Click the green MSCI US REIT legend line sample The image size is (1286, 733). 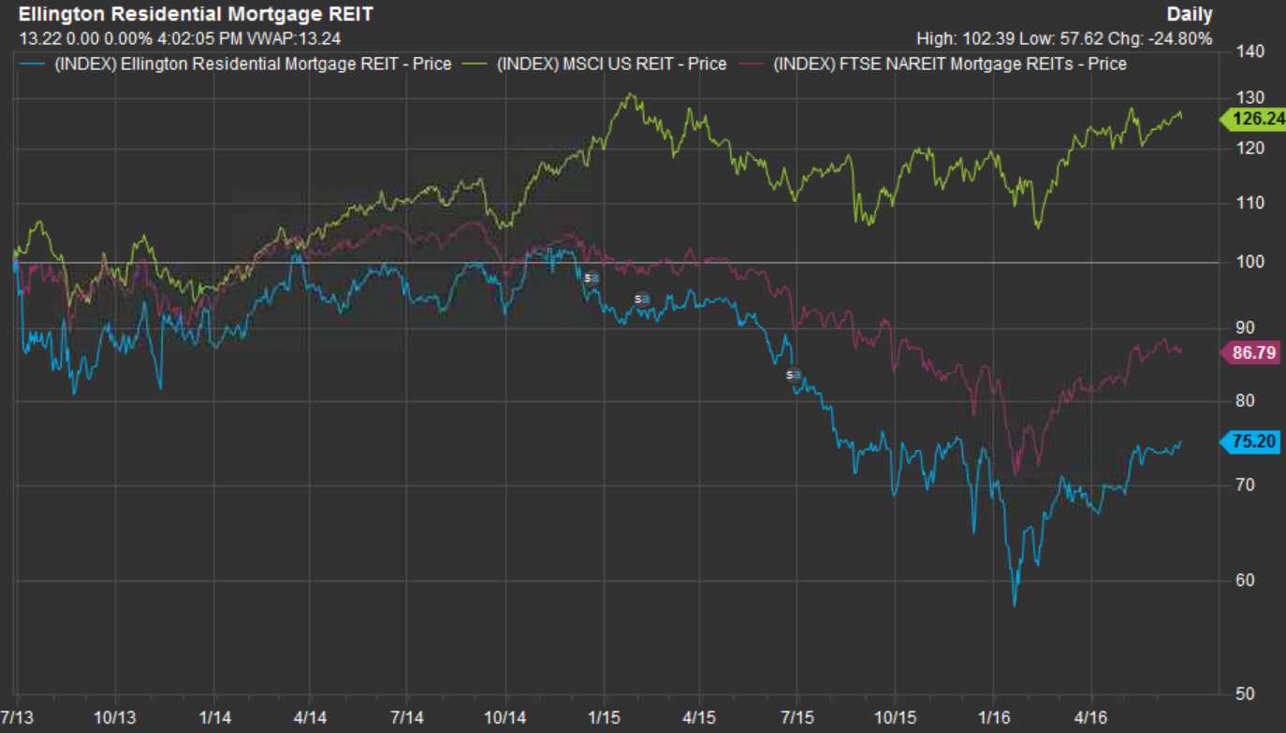click(x=473, y=64)
